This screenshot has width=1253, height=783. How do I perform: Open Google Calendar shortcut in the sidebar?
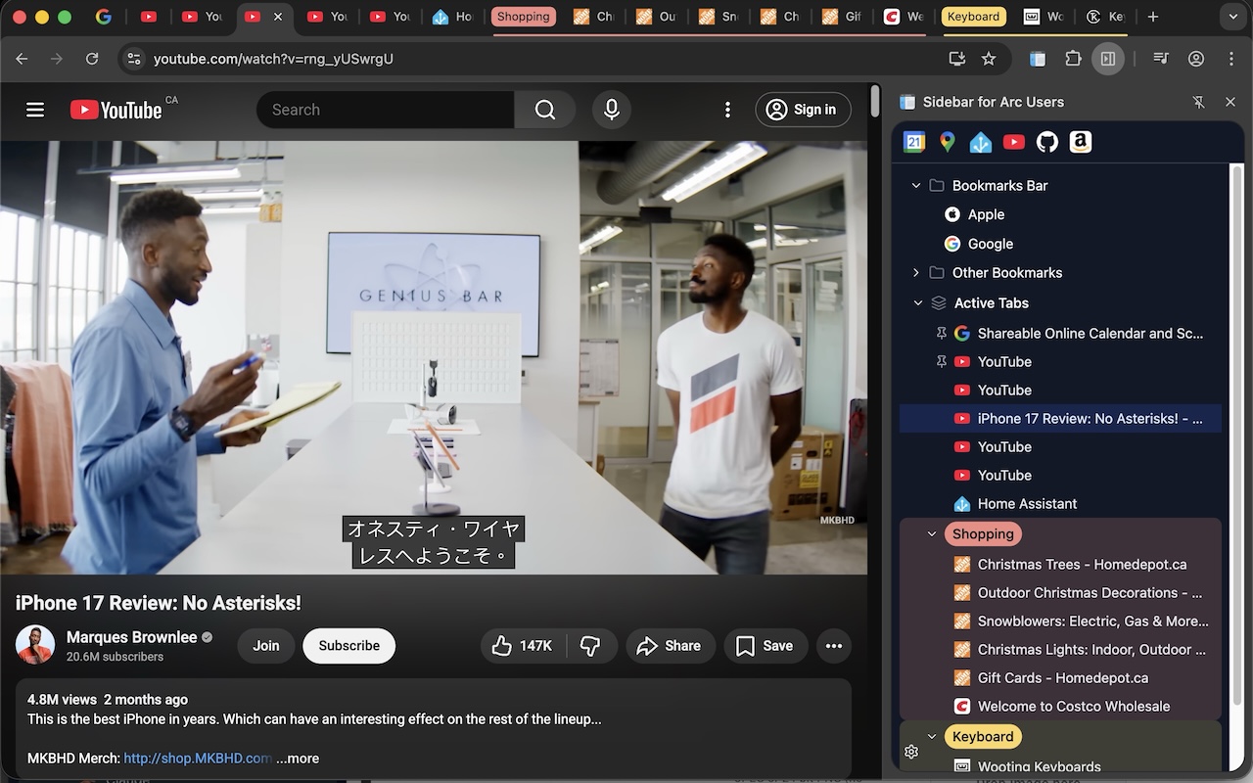pyautogui.click(x=914, y=142)
